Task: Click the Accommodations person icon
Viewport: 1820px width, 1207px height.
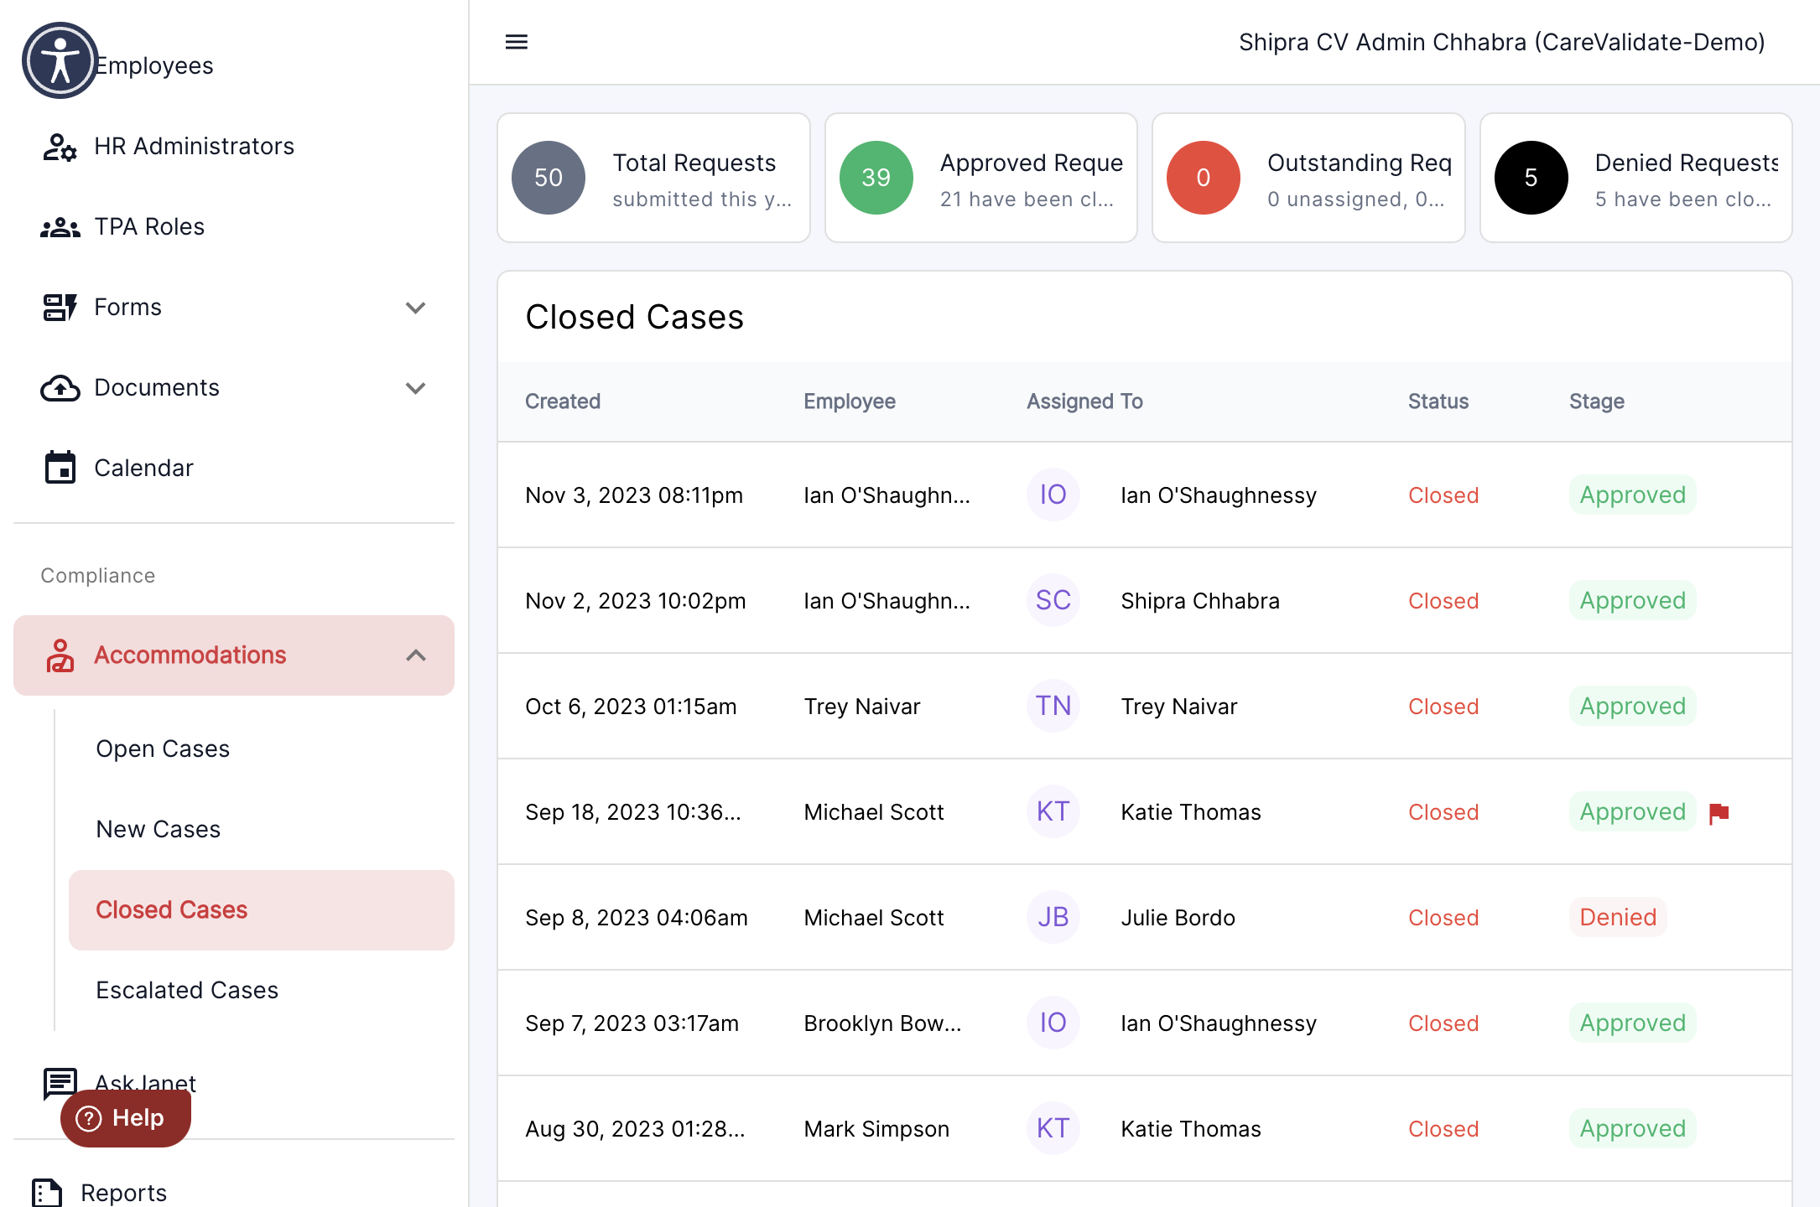Action: tap(60, 655)
